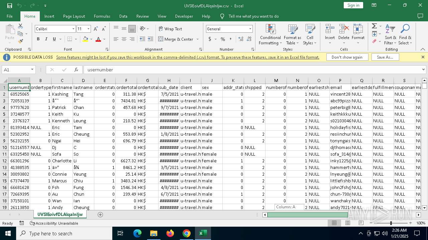Switch to the Insert tab
The height and width of the screenshot is (240, 428).
(49, 16)
